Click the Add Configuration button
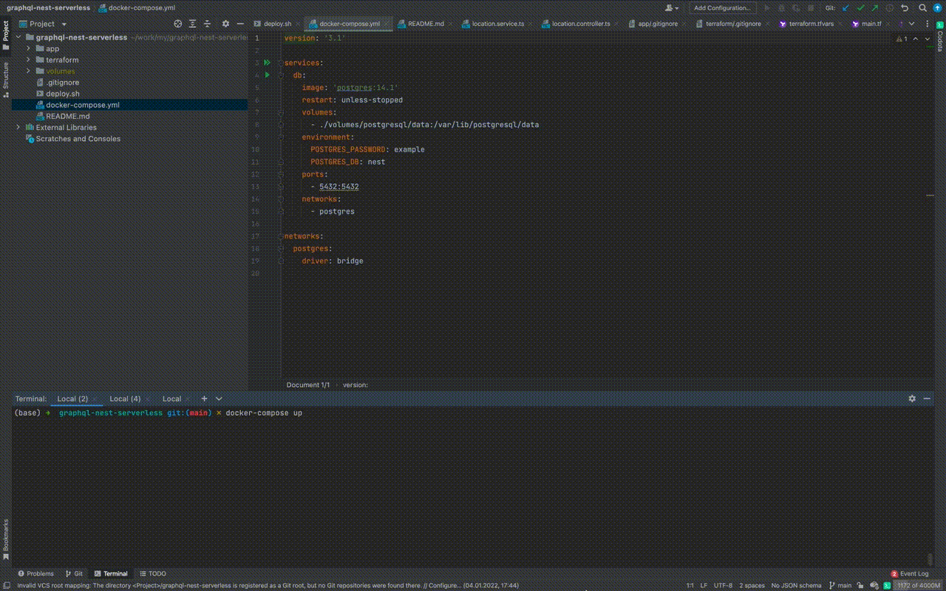The width and height of the screenshot is (946, 591). [722, 8]
